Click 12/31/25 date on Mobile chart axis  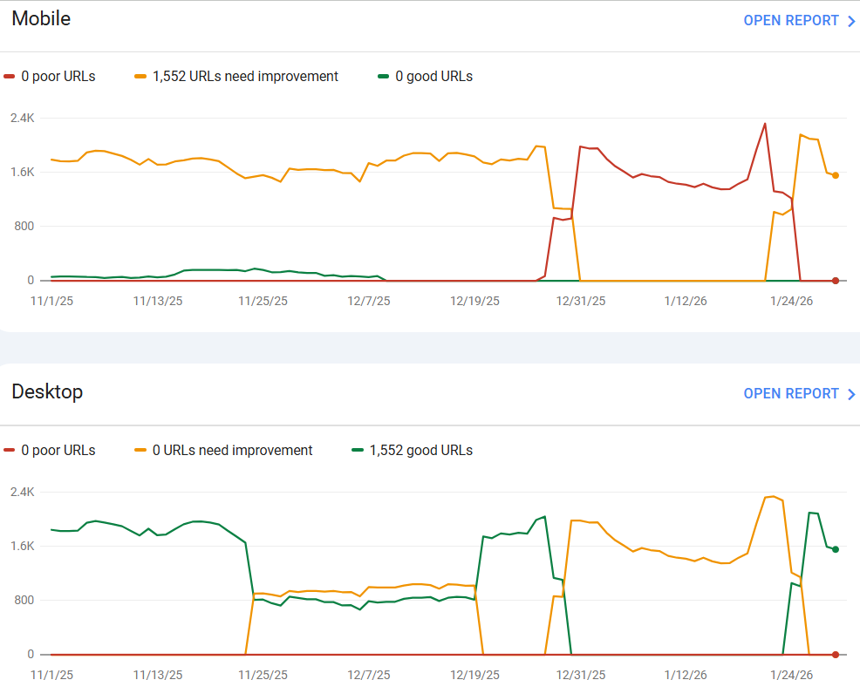pos(581,301)
